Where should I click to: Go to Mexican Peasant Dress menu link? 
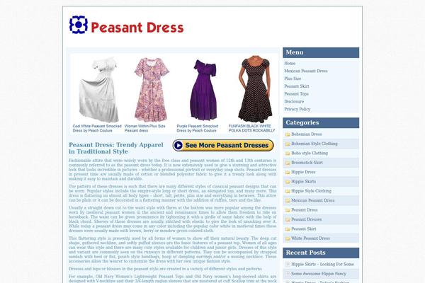306,71
